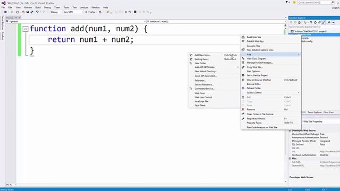Open the Help menu
Screen dimensions: 340x191
pyautogui.click(x=106, y=7)
